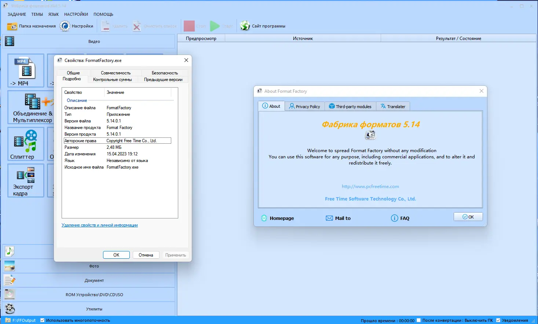Select the MP4 conversion preset icon
Screen dimensions: 538x324
point(25,70)
